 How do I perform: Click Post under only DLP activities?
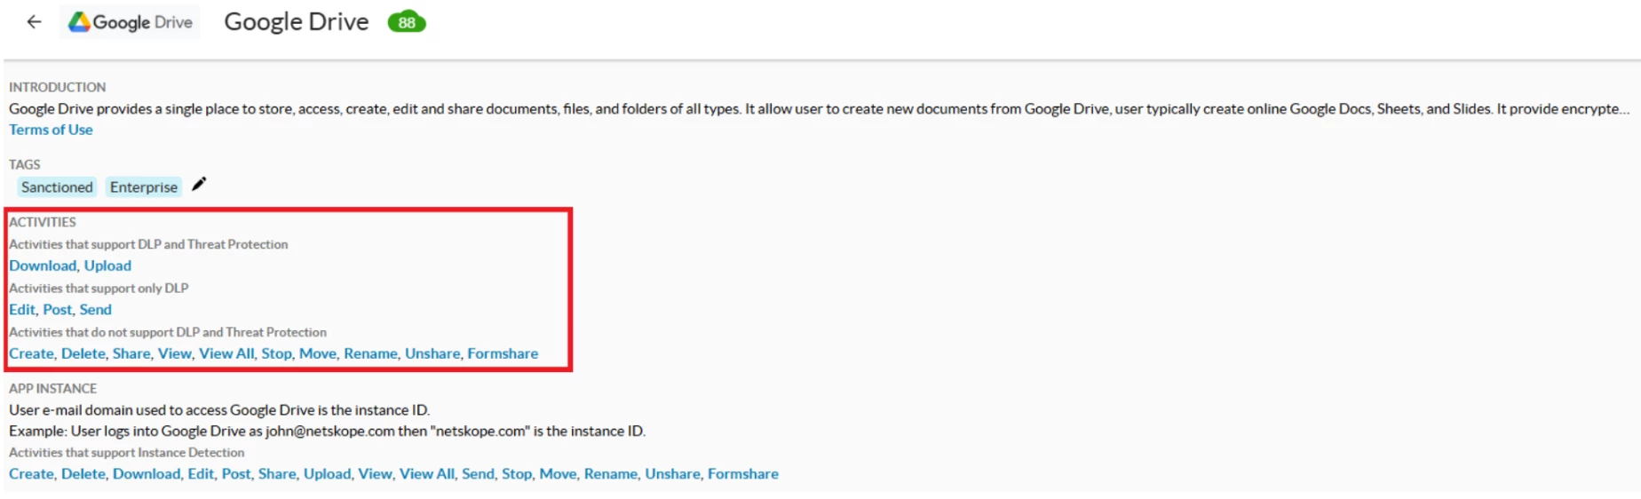coord(58,309)
